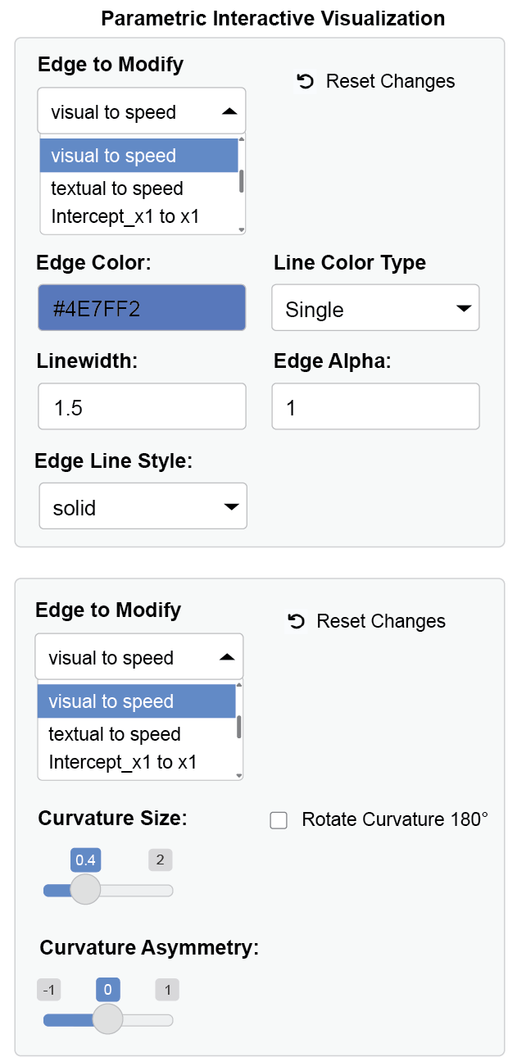The image size is (517, 1057).
Task: Click the Curvature Size slider handle
Action: coord(85,889)
